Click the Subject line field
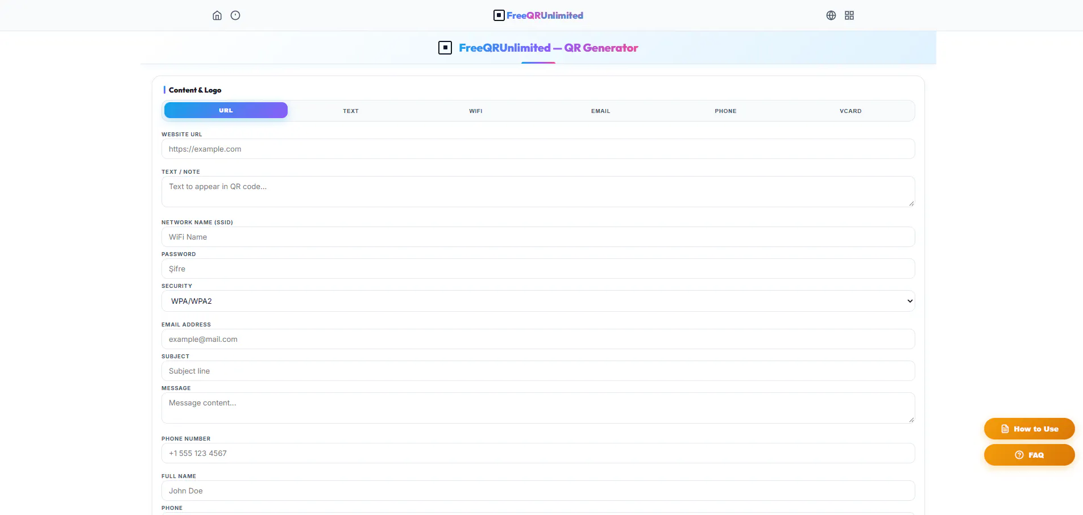Screen dimensions: 1083x515 (538, 371)
